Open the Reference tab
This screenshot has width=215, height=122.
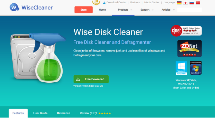(64, 113)
